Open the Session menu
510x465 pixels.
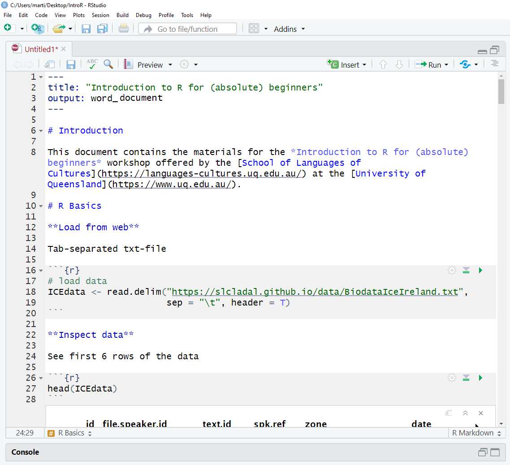[x=100, y=15]
